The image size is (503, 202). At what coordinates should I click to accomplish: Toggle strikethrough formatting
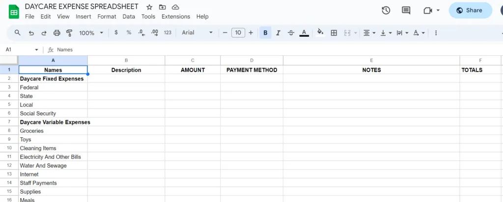point(291,33)
